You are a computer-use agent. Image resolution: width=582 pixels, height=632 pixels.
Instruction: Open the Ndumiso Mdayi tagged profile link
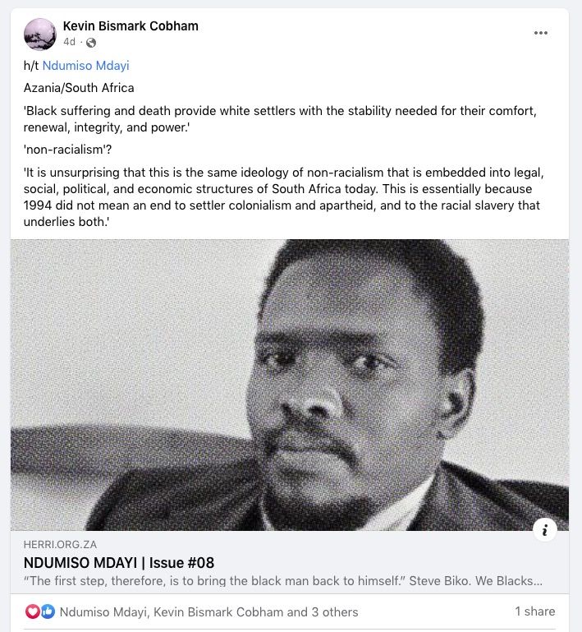click(x=85, y=66)
